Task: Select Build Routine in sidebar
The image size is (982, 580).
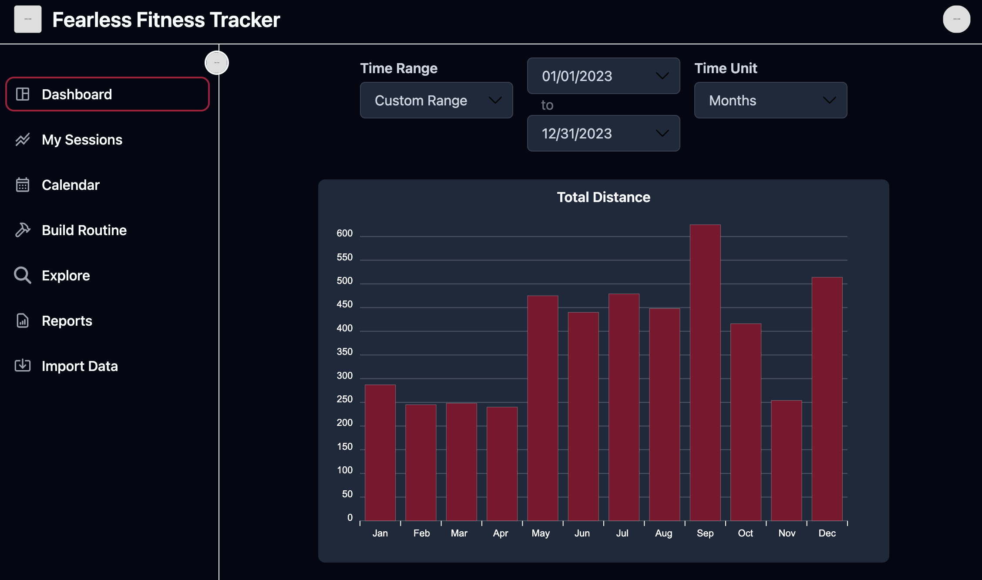Action: tap(84, 230)
